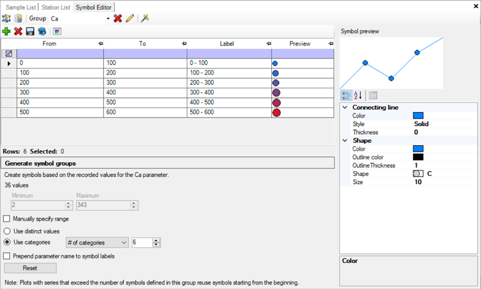
Task: Select the row indicator arrow for row 0
Action: pos(9,64)
